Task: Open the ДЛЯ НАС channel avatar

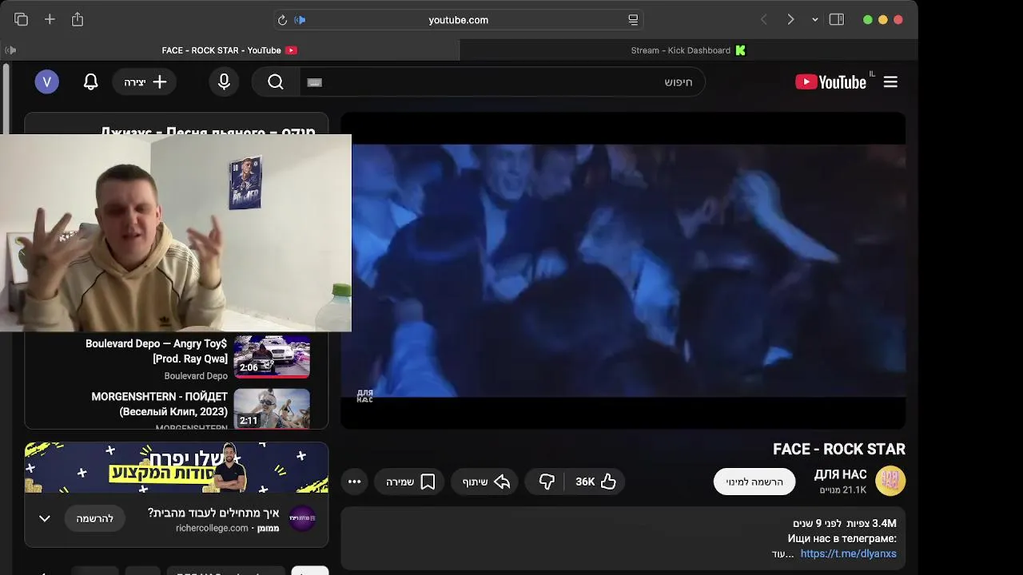Action: coord(890,481)
